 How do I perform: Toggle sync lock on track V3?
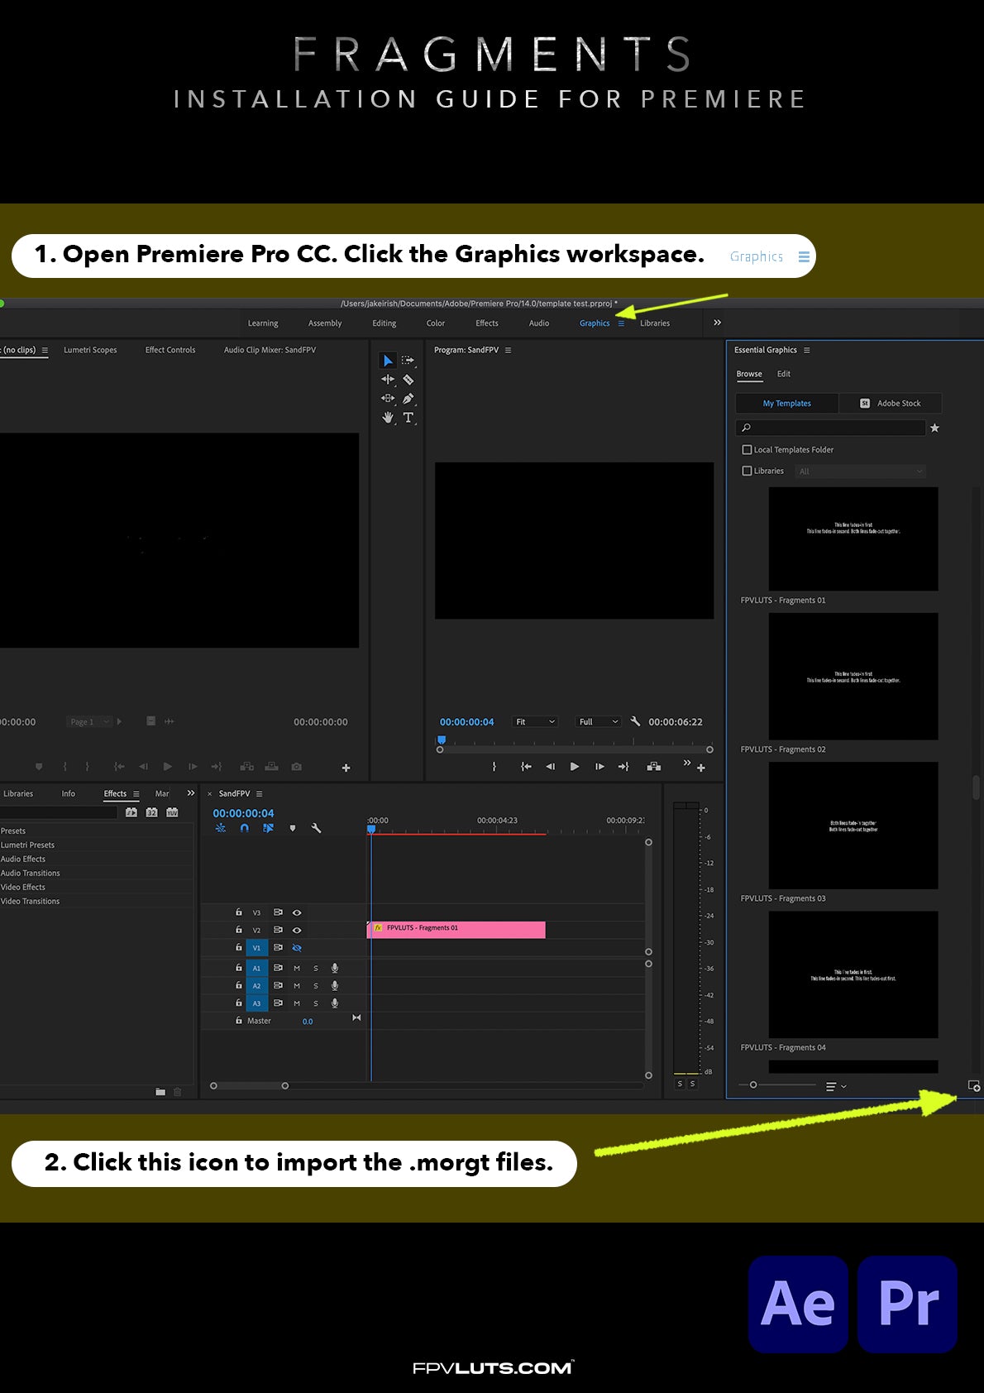pyautogui.click(x=278, y=912)
